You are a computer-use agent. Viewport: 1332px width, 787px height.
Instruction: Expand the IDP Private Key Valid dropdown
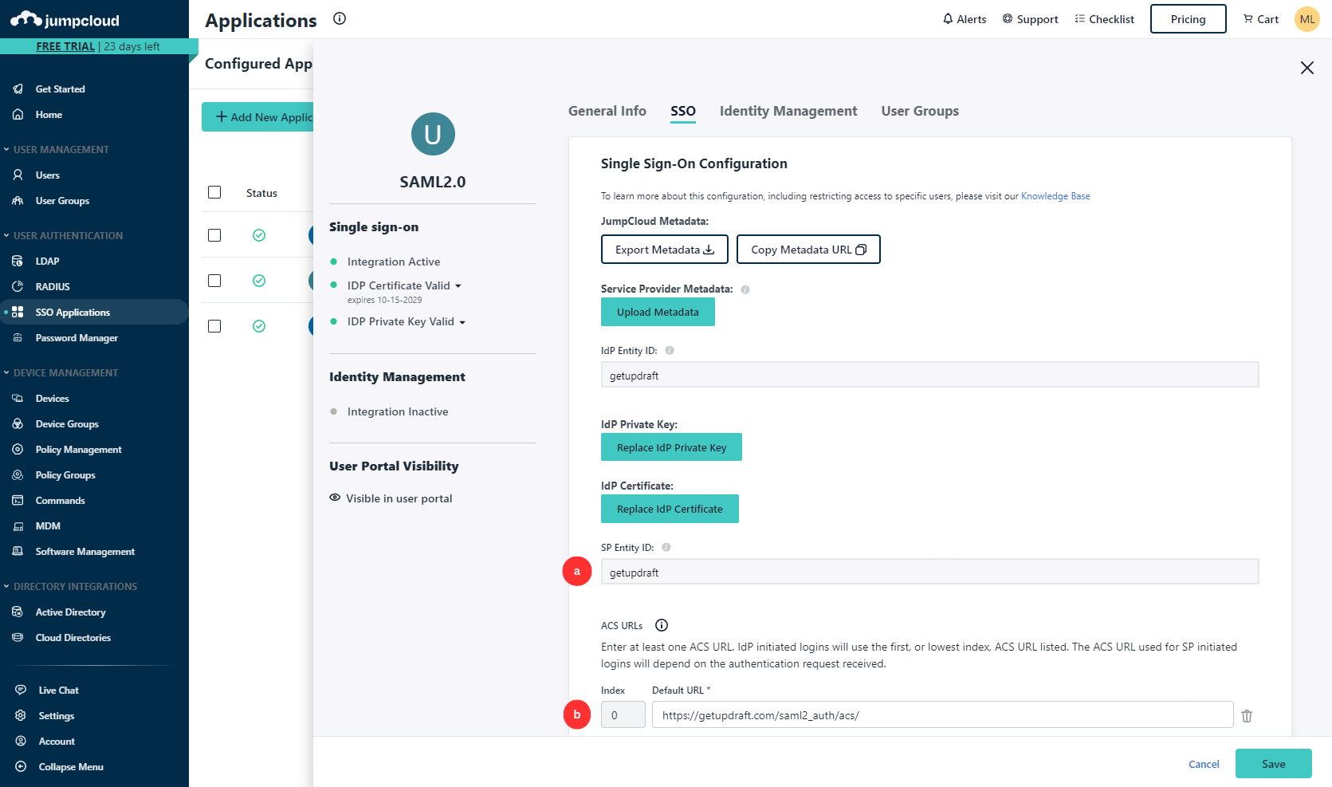[x=462, y=322]
